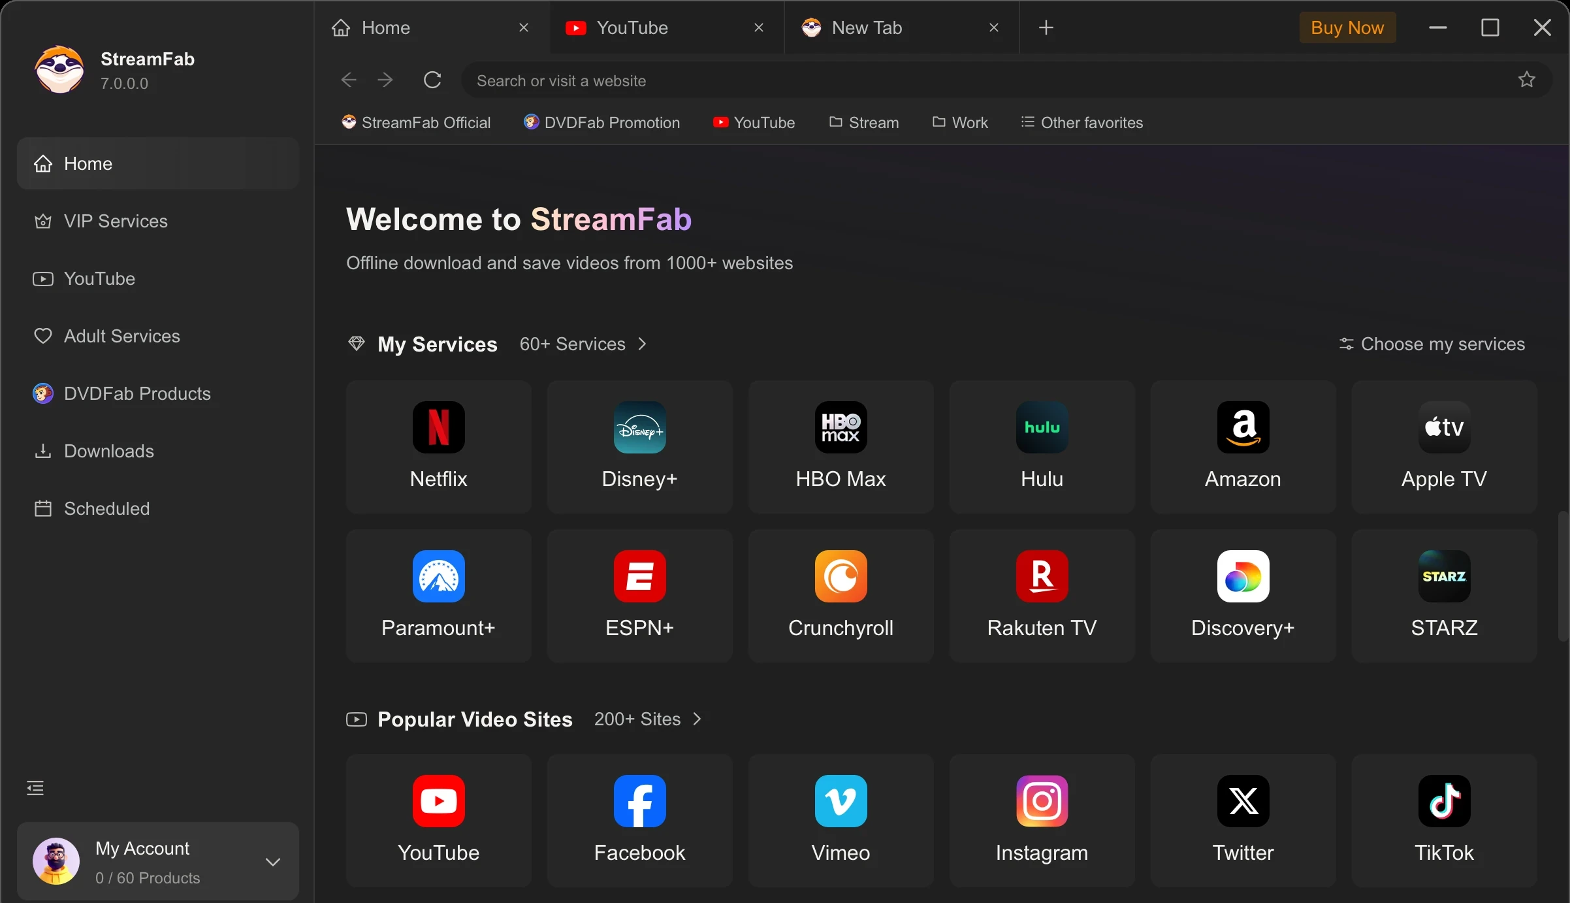This screenshot has width=1570, height=903.
Task: Go forward to the next page
Action: pos(385,80)
